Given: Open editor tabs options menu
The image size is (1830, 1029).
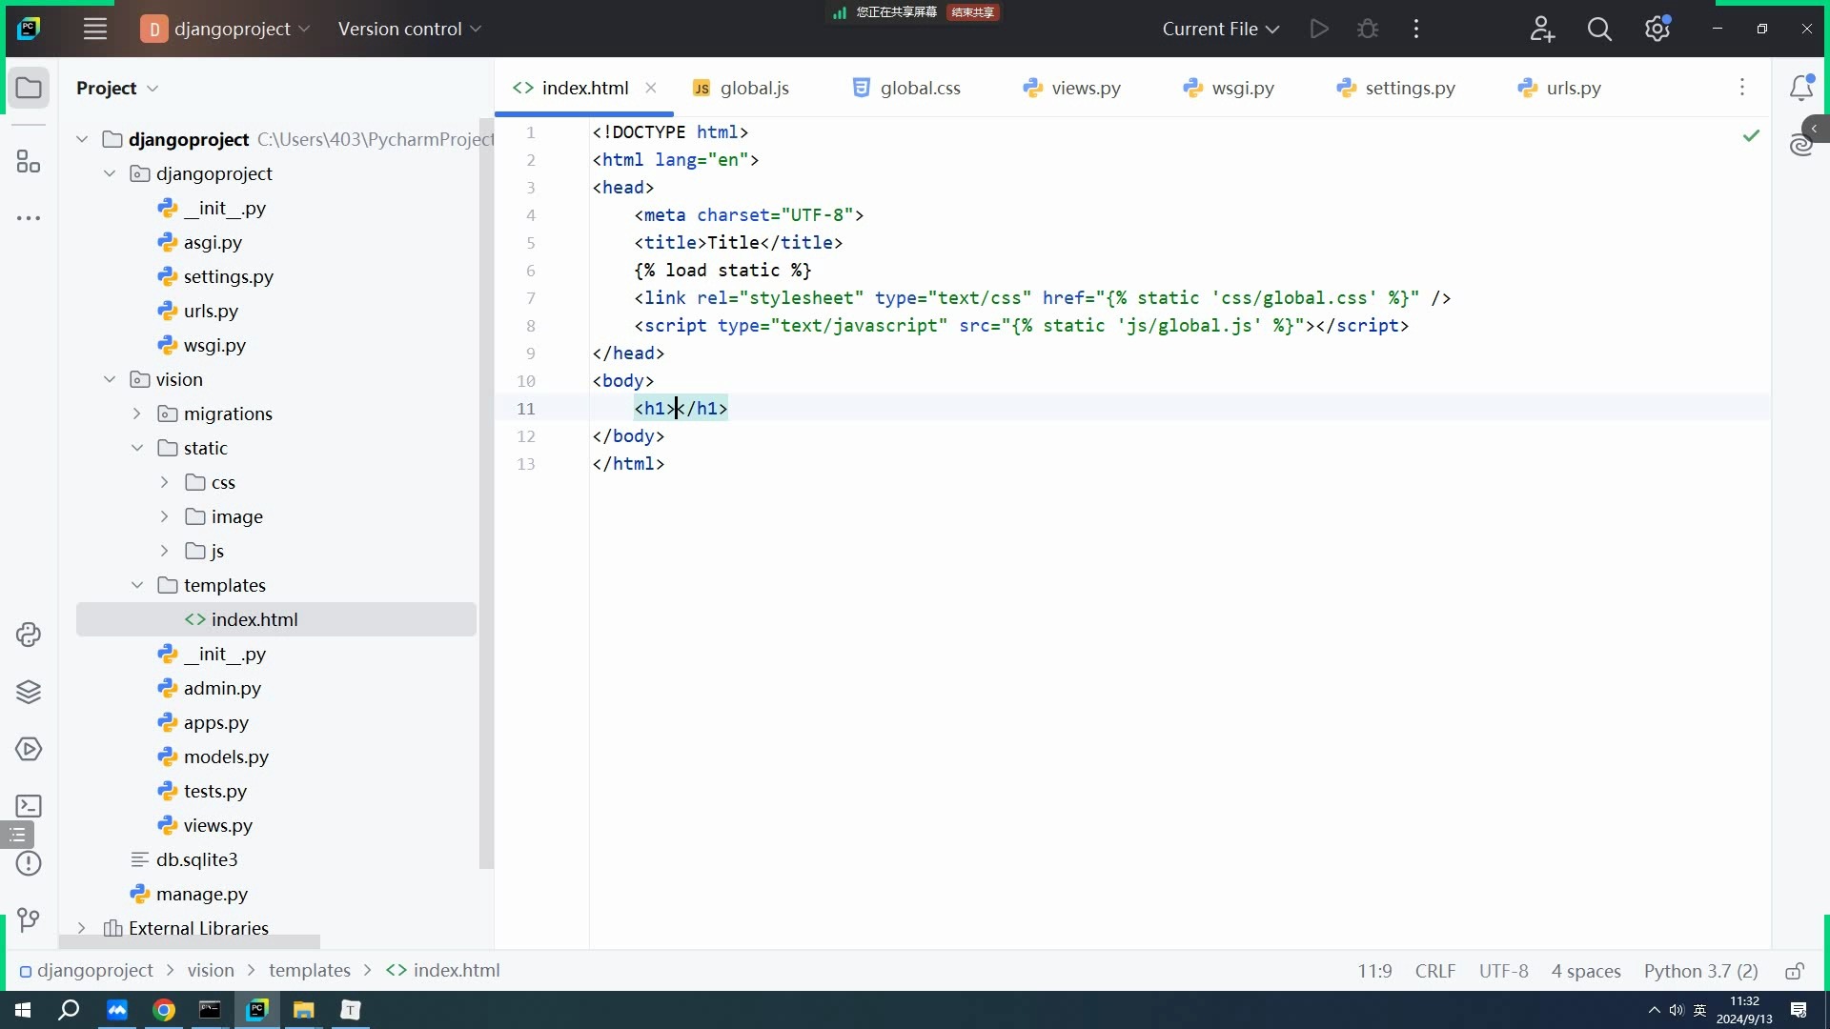Looking at the screenshot, I should 1742,88.
